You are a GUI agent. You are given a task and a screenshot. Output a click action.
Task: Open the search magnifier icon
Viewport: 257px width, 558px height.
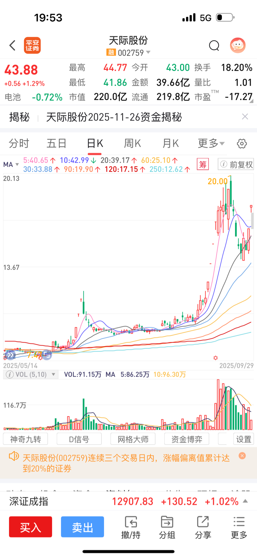(214, 45)
